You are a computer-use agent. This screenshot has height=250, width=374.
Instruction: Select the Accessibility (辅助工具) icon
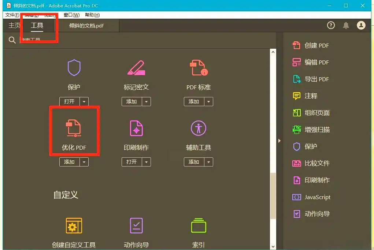199,128
